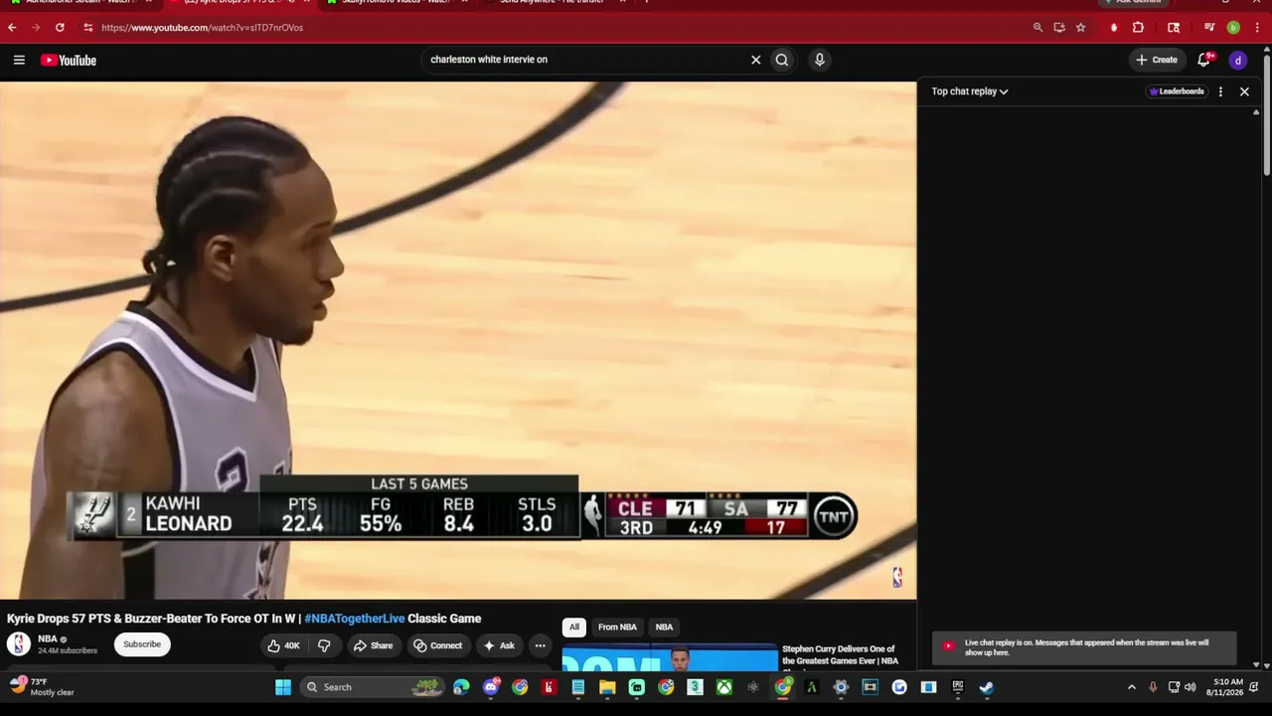Run search with the magnifying glass button
Image resolution: width=1272 pixels, height=716 pixels.
tap(782, 60)
